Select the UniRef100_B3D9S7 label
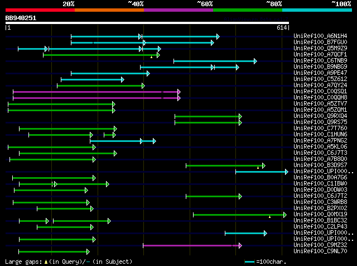 pyautogui.click(x=320, y=165)
